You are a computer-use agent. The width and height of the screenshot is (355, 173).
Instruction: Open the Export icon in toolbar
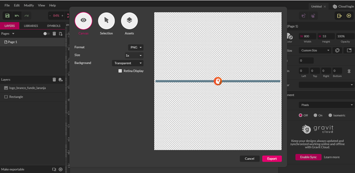point(339,16)
